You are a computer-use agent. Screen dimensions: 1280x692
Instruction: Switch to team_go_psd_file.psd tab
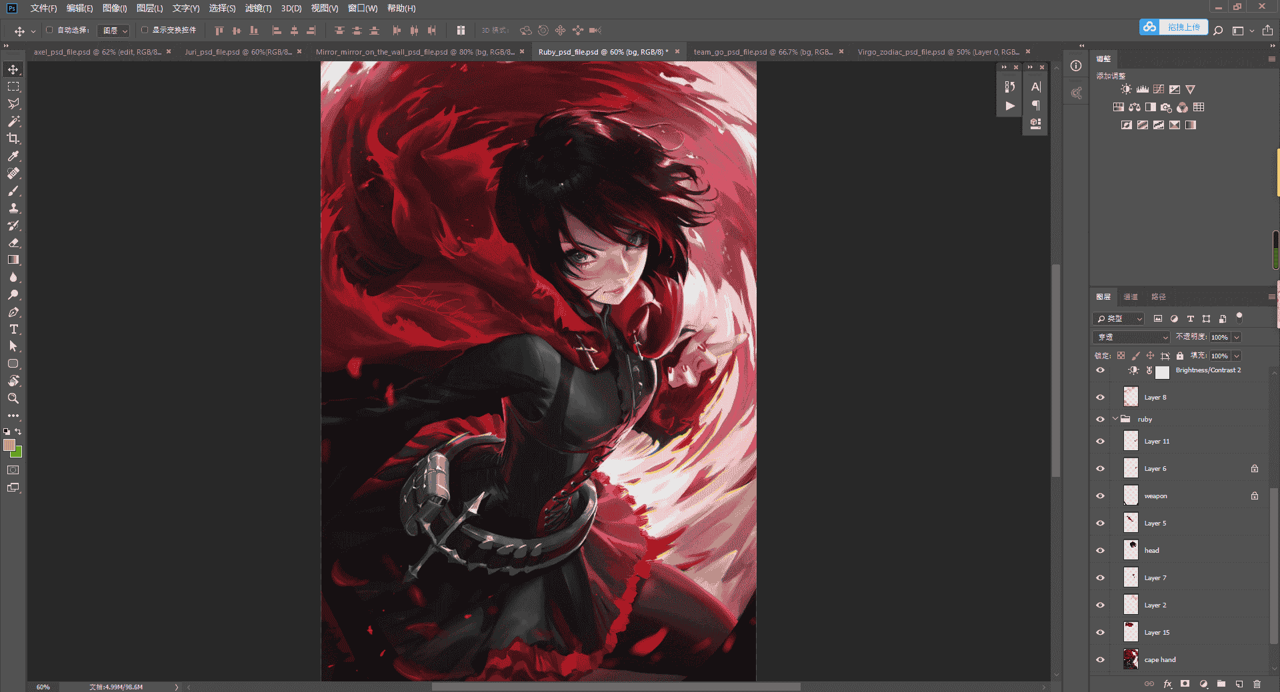[x=763, y=52]
